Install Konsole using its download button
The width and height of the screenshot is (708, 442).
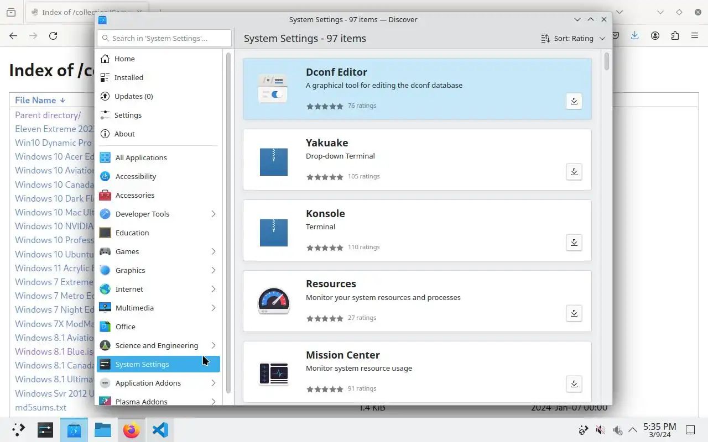574,243
